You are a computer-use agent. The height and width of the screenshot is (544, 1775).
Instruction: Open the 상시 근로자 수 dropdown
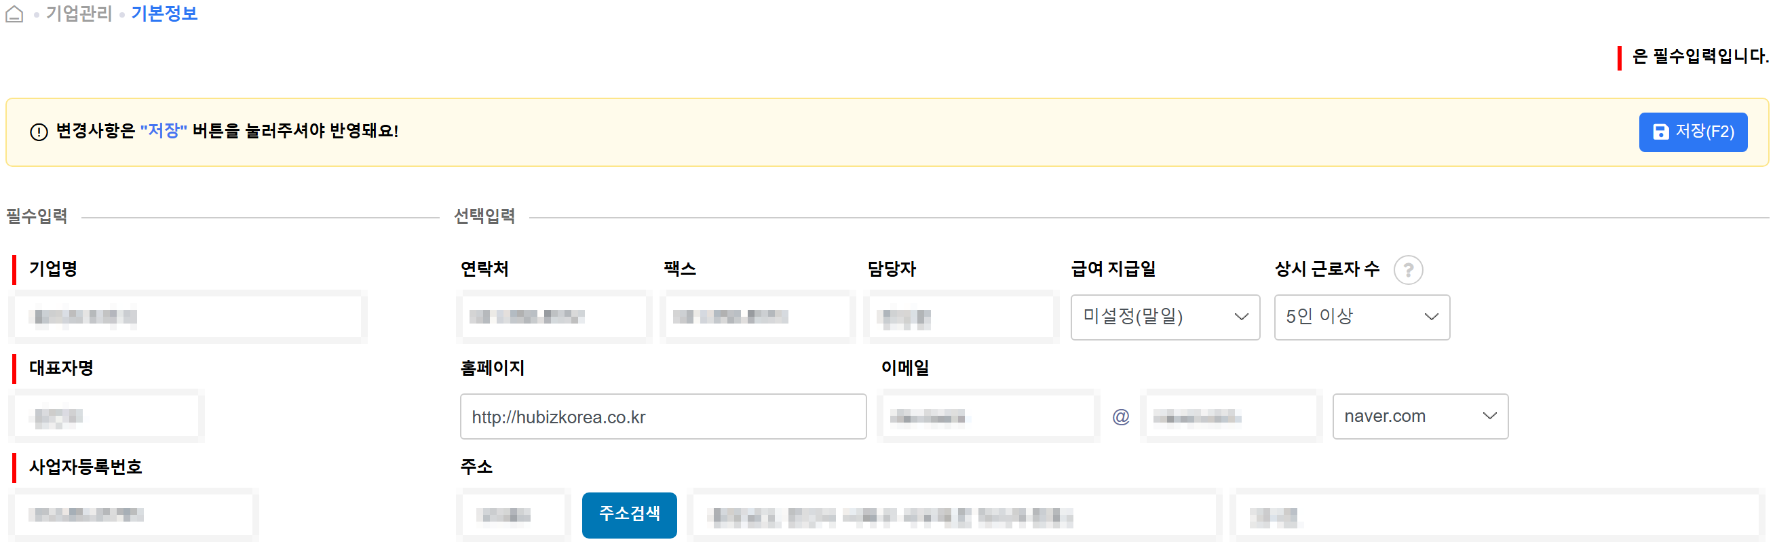pos(1362,317)
